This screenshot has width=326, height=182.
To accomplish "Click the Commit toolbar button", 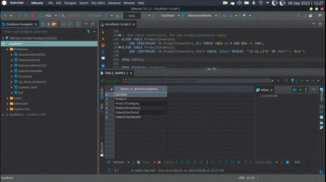I will point(71,15).
